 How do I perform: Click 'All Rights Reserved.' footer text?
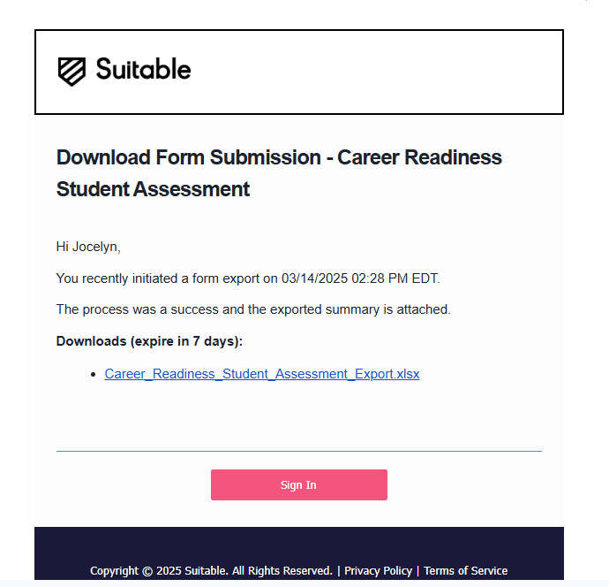click(x=282, y=571)
